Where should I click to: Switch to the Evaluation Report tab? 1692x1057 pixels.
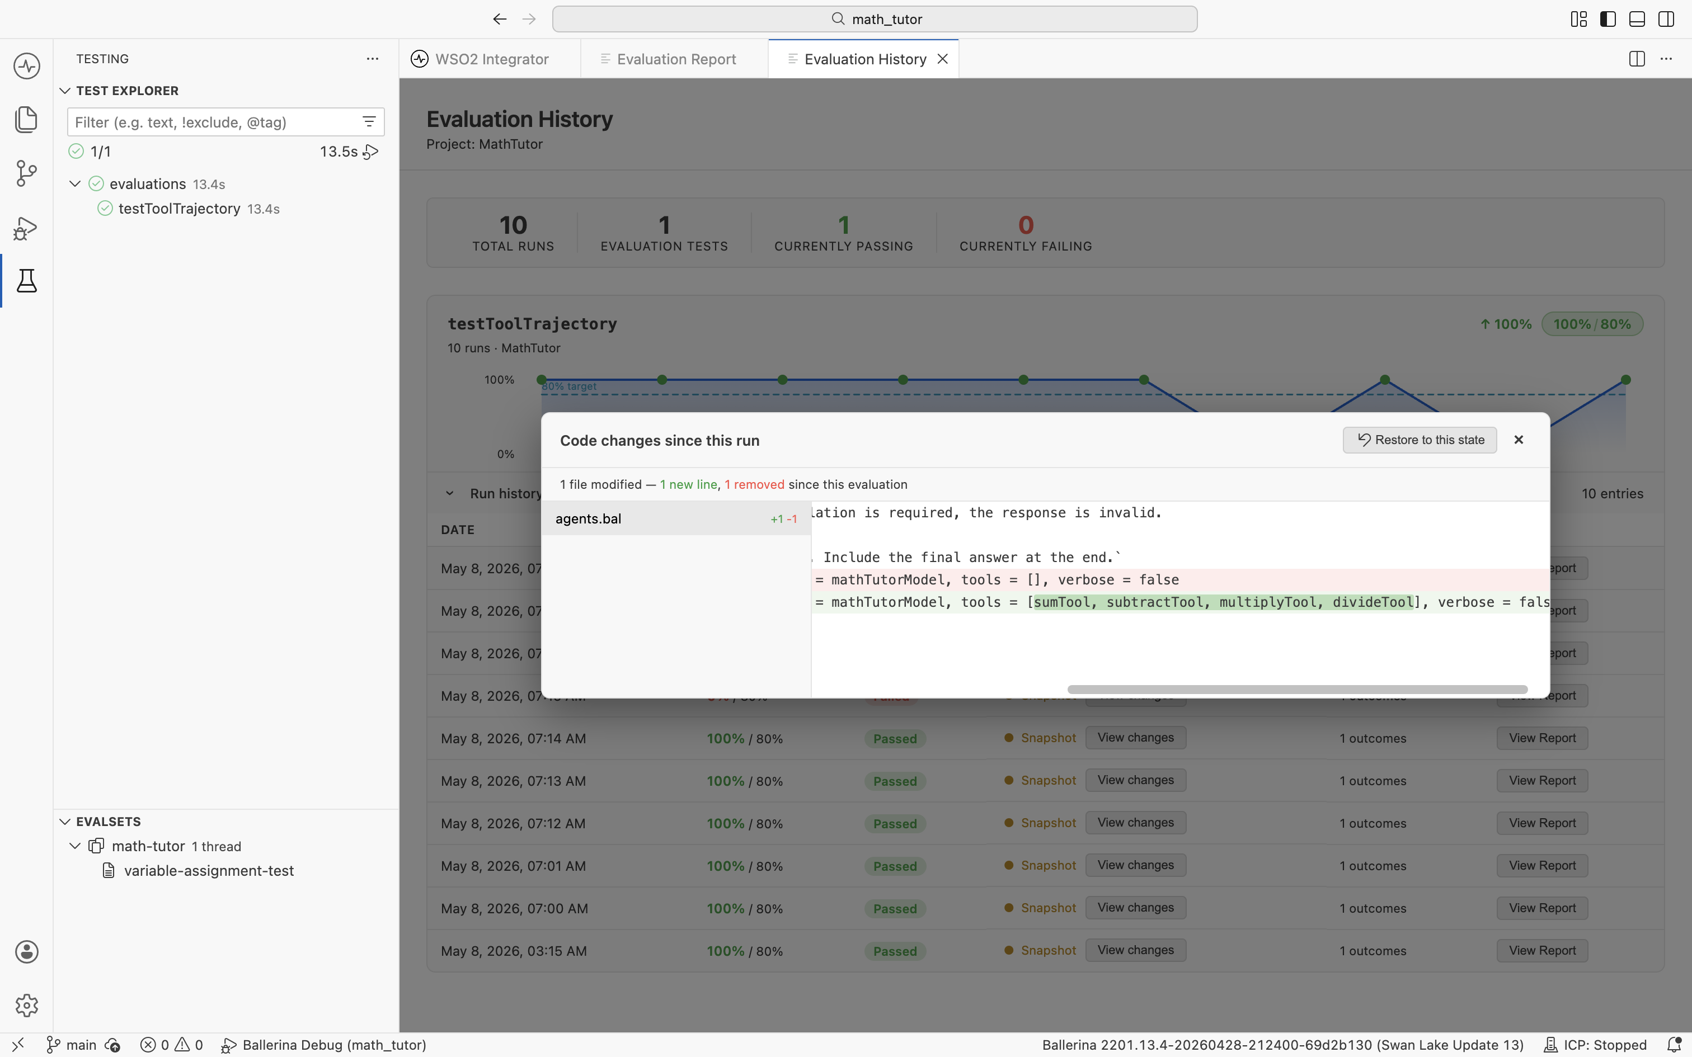pos(675,59)
